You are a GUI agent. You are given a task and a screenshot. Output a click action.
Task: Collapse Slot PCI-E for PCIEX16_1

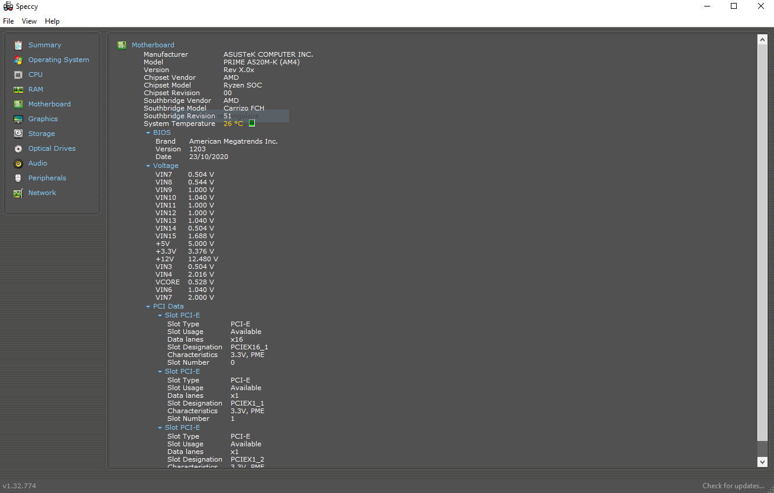tap(160, 316)
